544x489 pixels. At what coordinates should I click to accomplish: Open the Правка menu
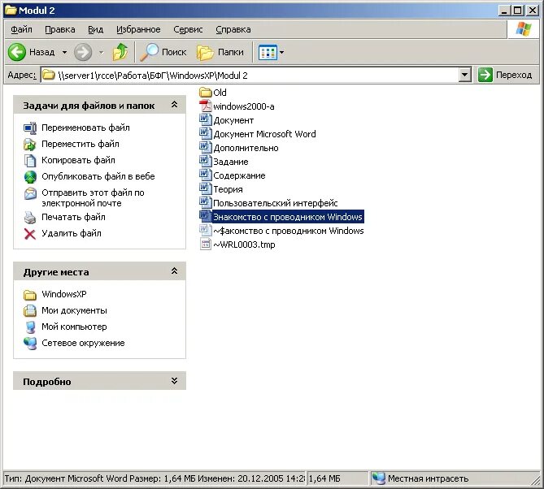[x=60, y=29]
